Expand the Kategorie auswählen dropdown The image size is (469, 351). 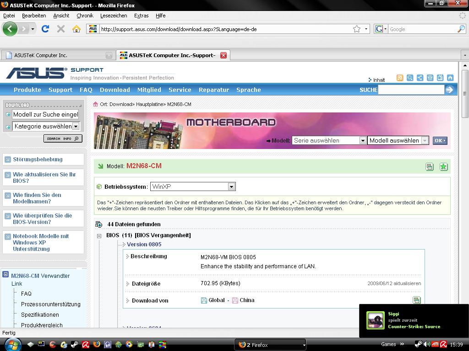coord(76,126)
